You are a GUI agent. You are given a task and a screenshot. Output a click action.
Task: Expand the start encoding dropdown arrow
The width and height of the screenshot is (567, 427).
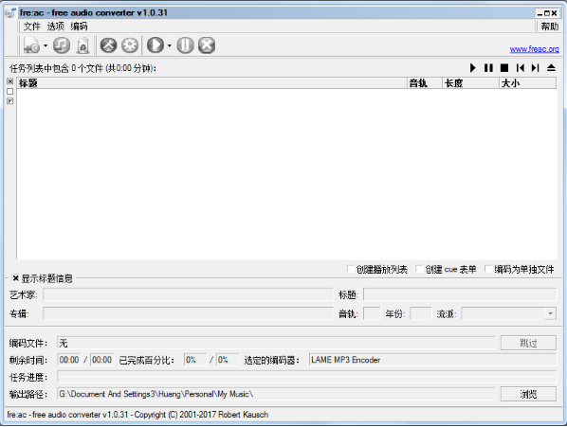coord(169,45)
